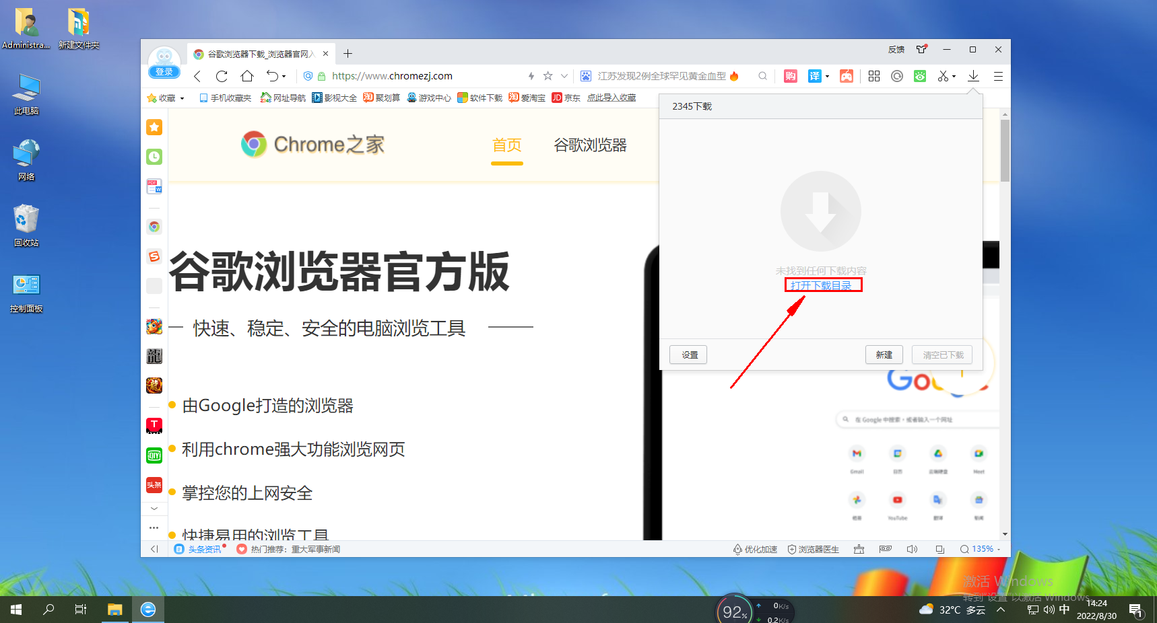Open translate icon dropdown arrow
The height and width of the screenshot is (623, 1157).
[827, 77]
